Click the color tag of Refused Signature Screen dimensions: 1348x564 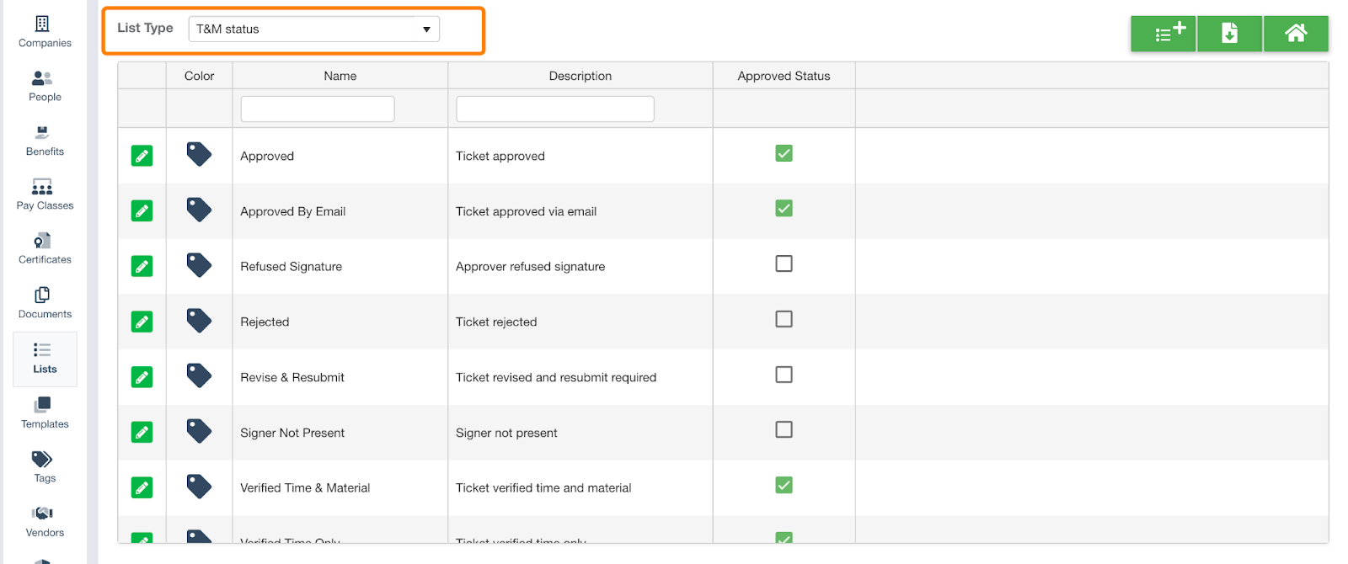pos(199,265)
